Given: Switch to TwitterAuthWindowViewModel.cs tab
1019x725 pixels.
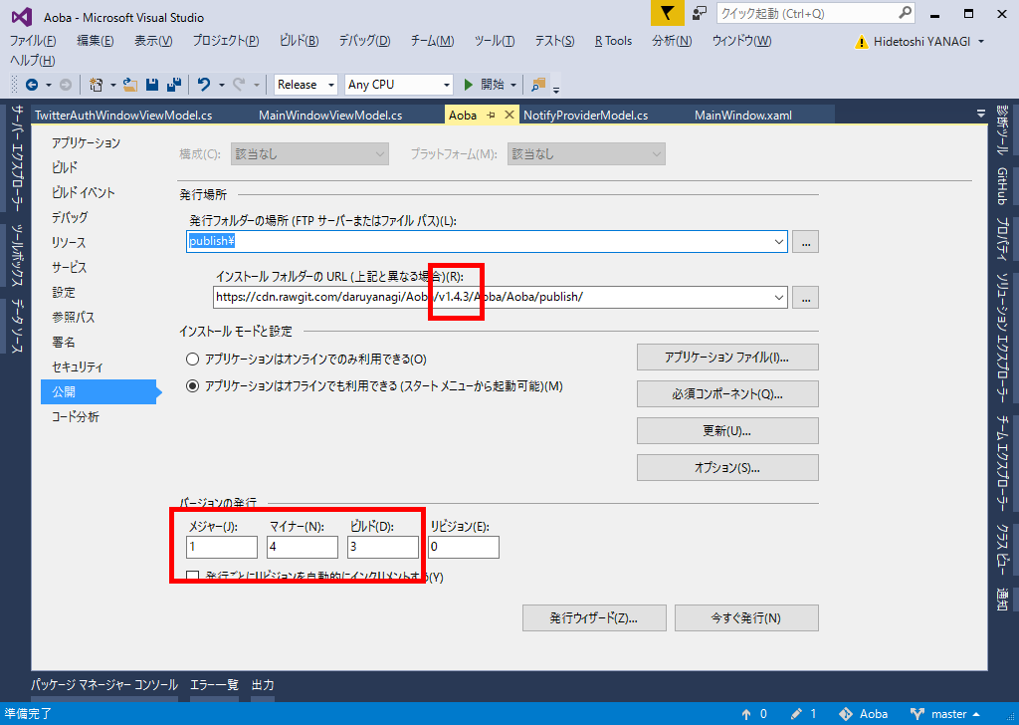Looking at the screenshot, I should pos(123,116).
